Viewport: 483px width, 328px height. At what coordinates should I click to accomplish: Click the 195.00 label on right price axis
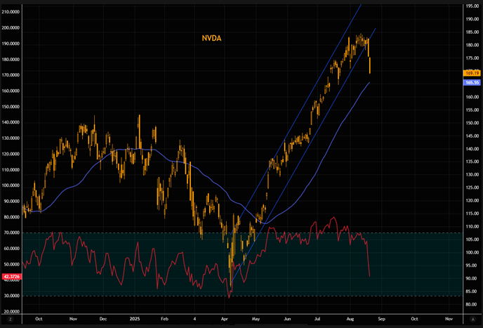tap(471, 6)
